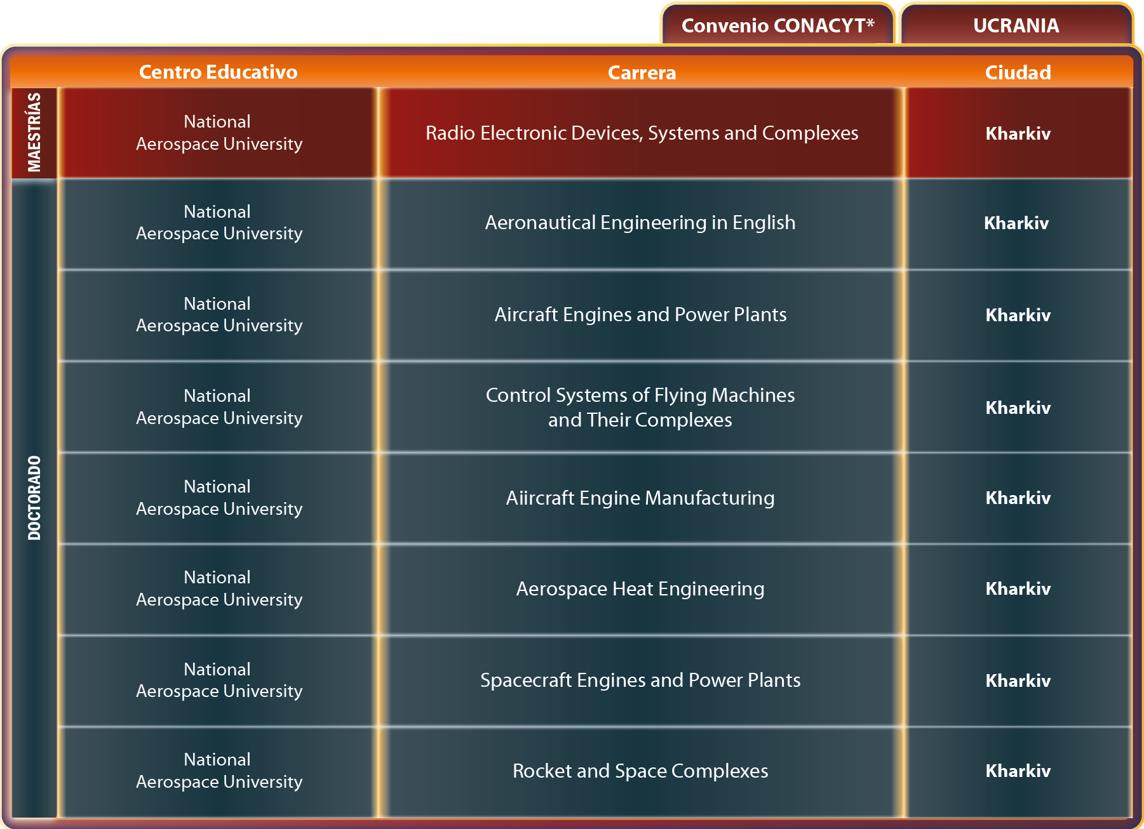Select Aircraft Engines and Power Plants cell

(640, 315)
